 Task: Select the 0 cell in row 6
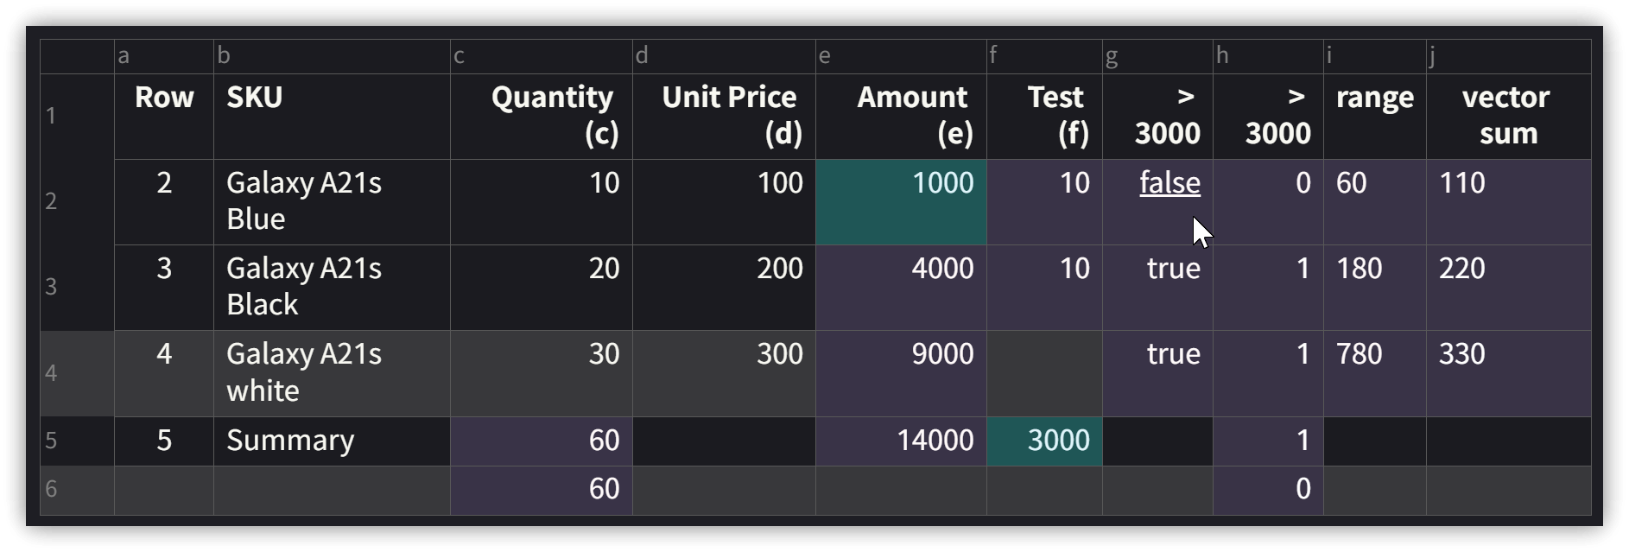(1268, 491)
